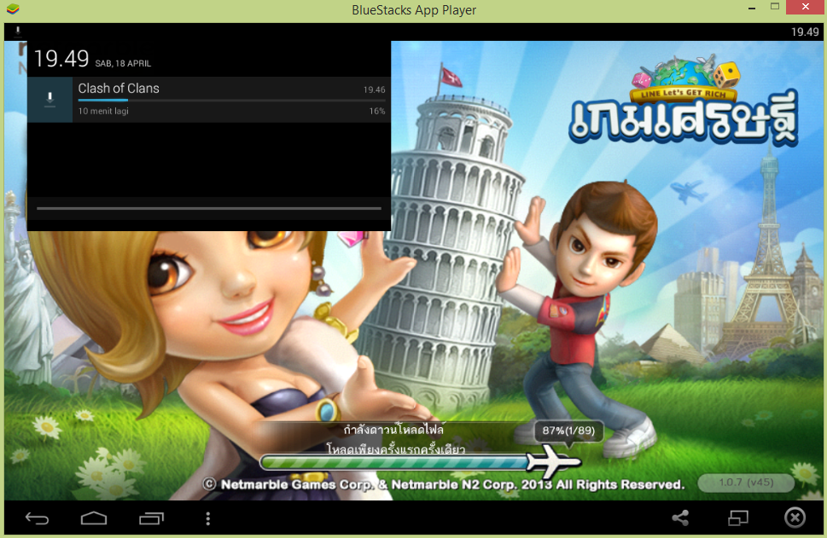Click the 10 menit lagi remaining time text
Image resolution: width=827 pixels, height=538 pixels.
click(x=103, y=111)
